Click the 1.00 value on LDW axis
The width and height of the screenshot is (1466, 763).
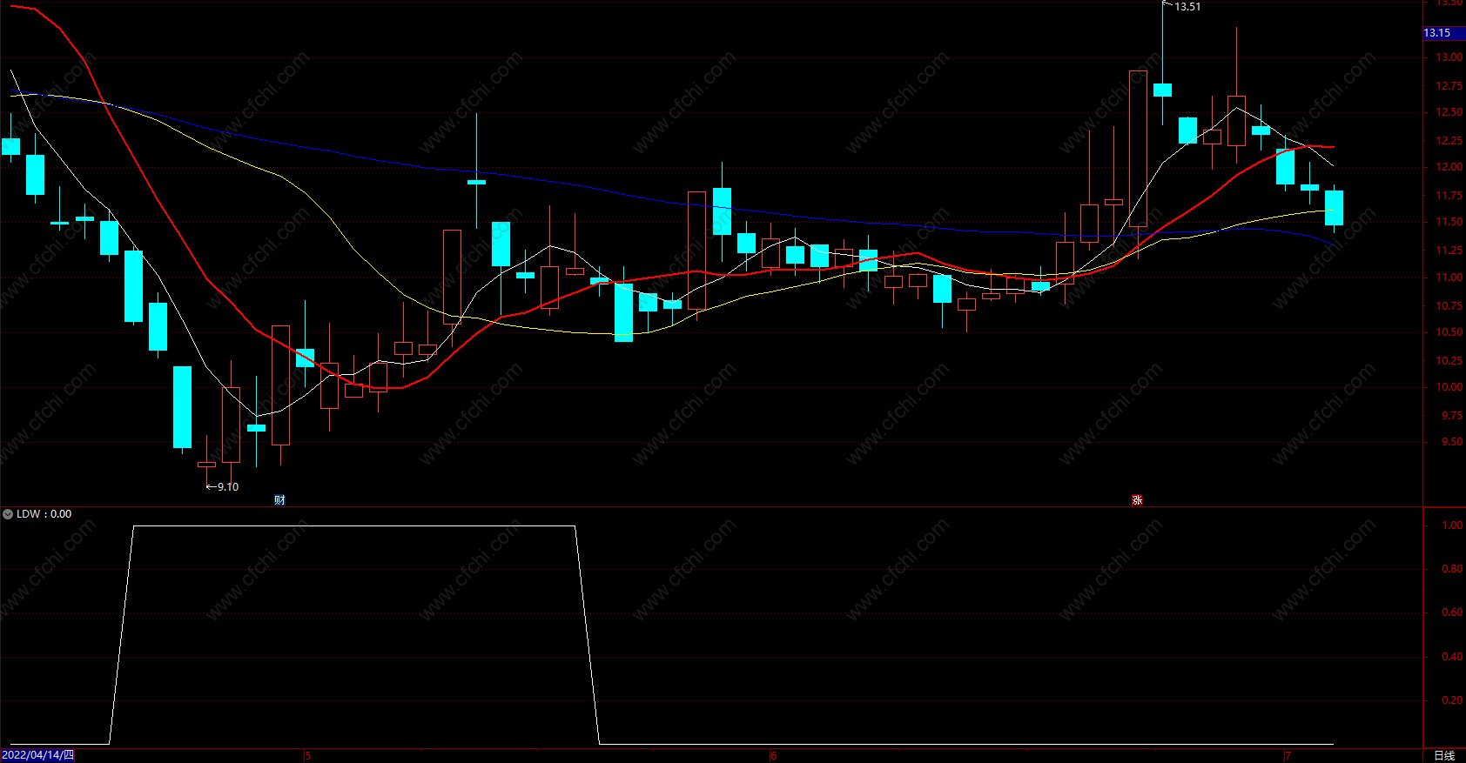(1452, 525)
